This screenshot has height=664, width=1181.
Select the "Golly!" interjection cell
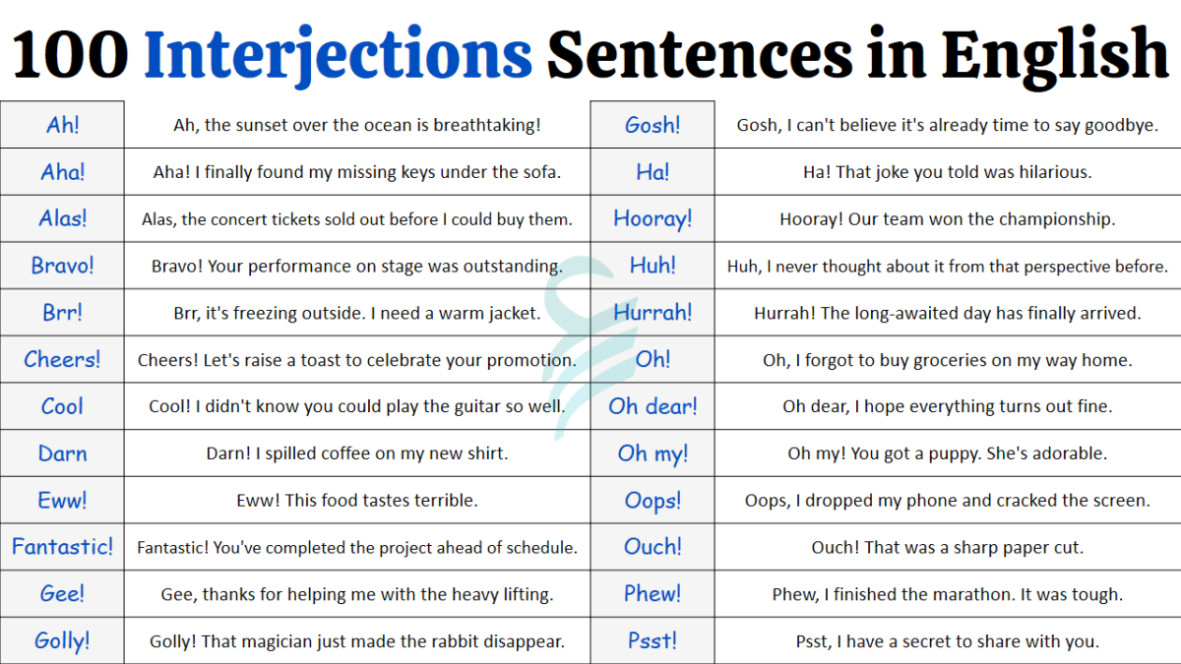point(62,641)
